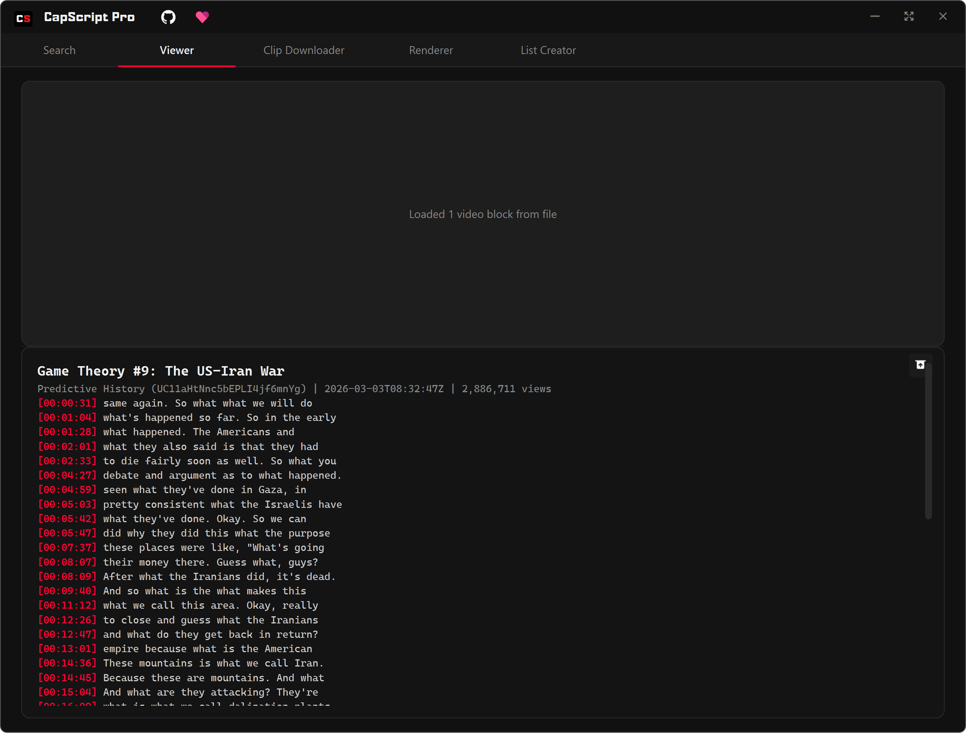Jump to timestamp 00:00:31 in transcript
Viewport: 966px width, 733px height.
[67, 403]
